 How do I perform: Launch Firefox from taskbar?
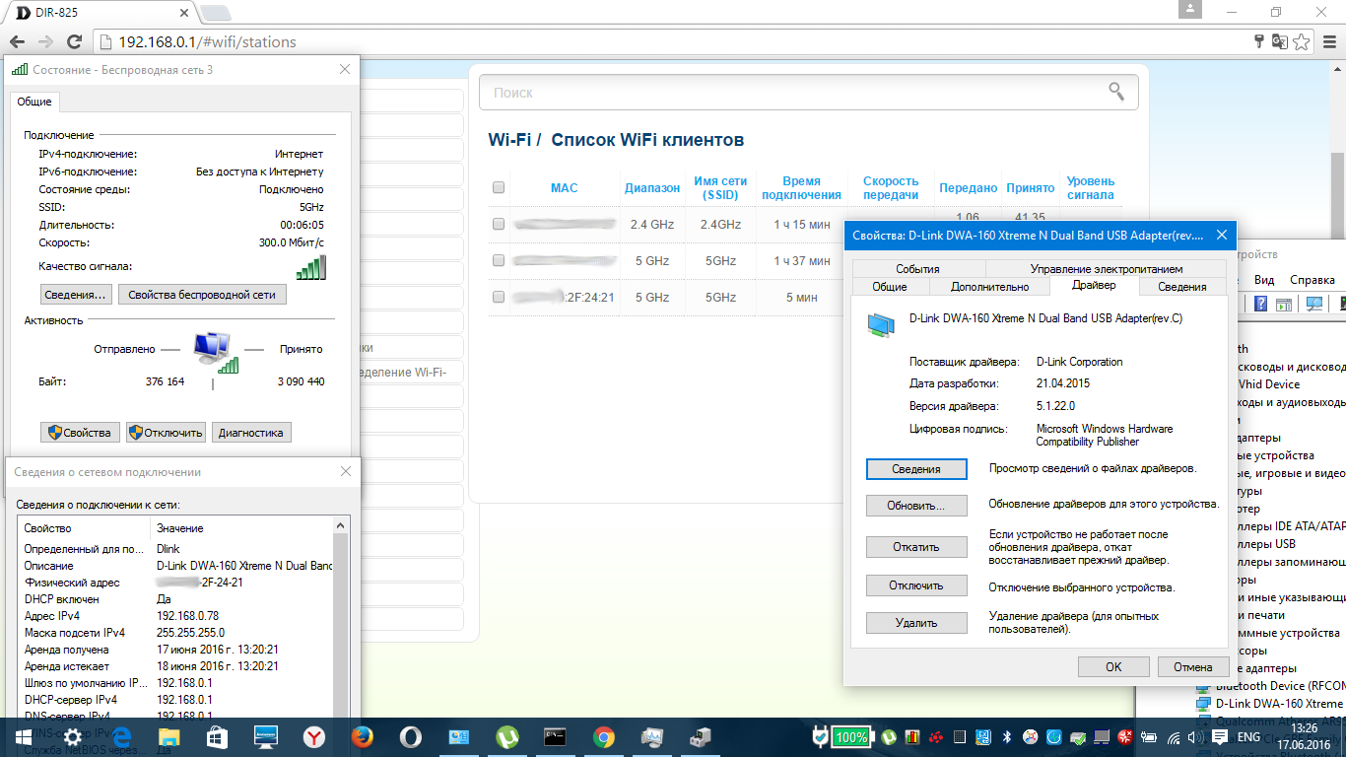pos(363,736)
